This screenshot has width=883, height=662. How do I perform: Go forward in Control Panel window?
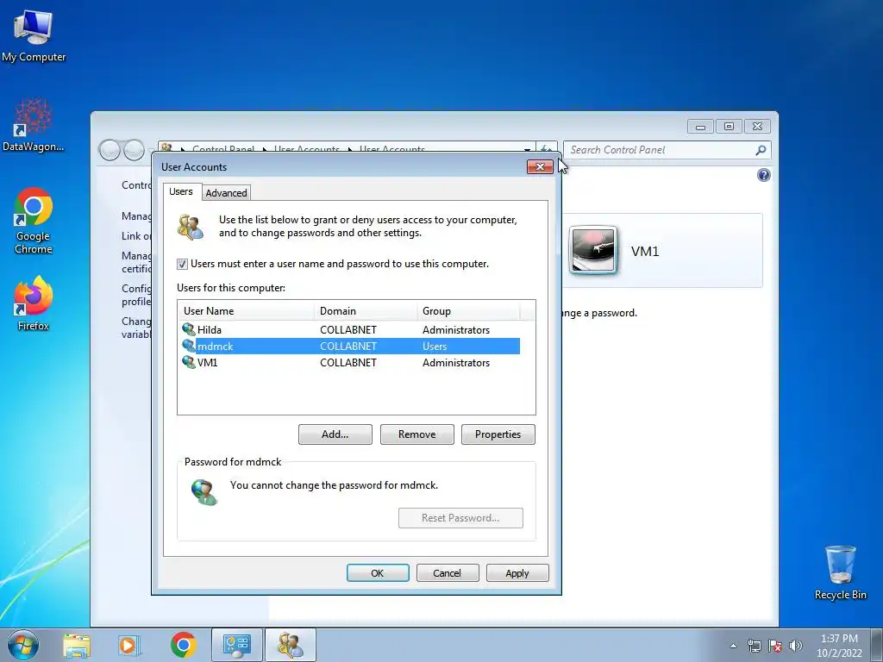[134, 150]
